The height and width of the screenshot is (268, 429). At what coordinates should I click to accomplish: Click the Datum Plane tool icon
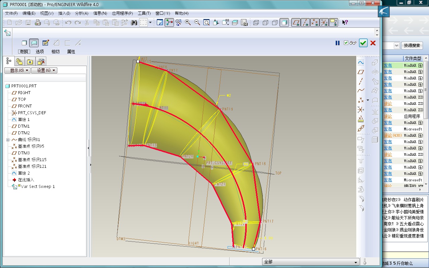tap(361, 72)
